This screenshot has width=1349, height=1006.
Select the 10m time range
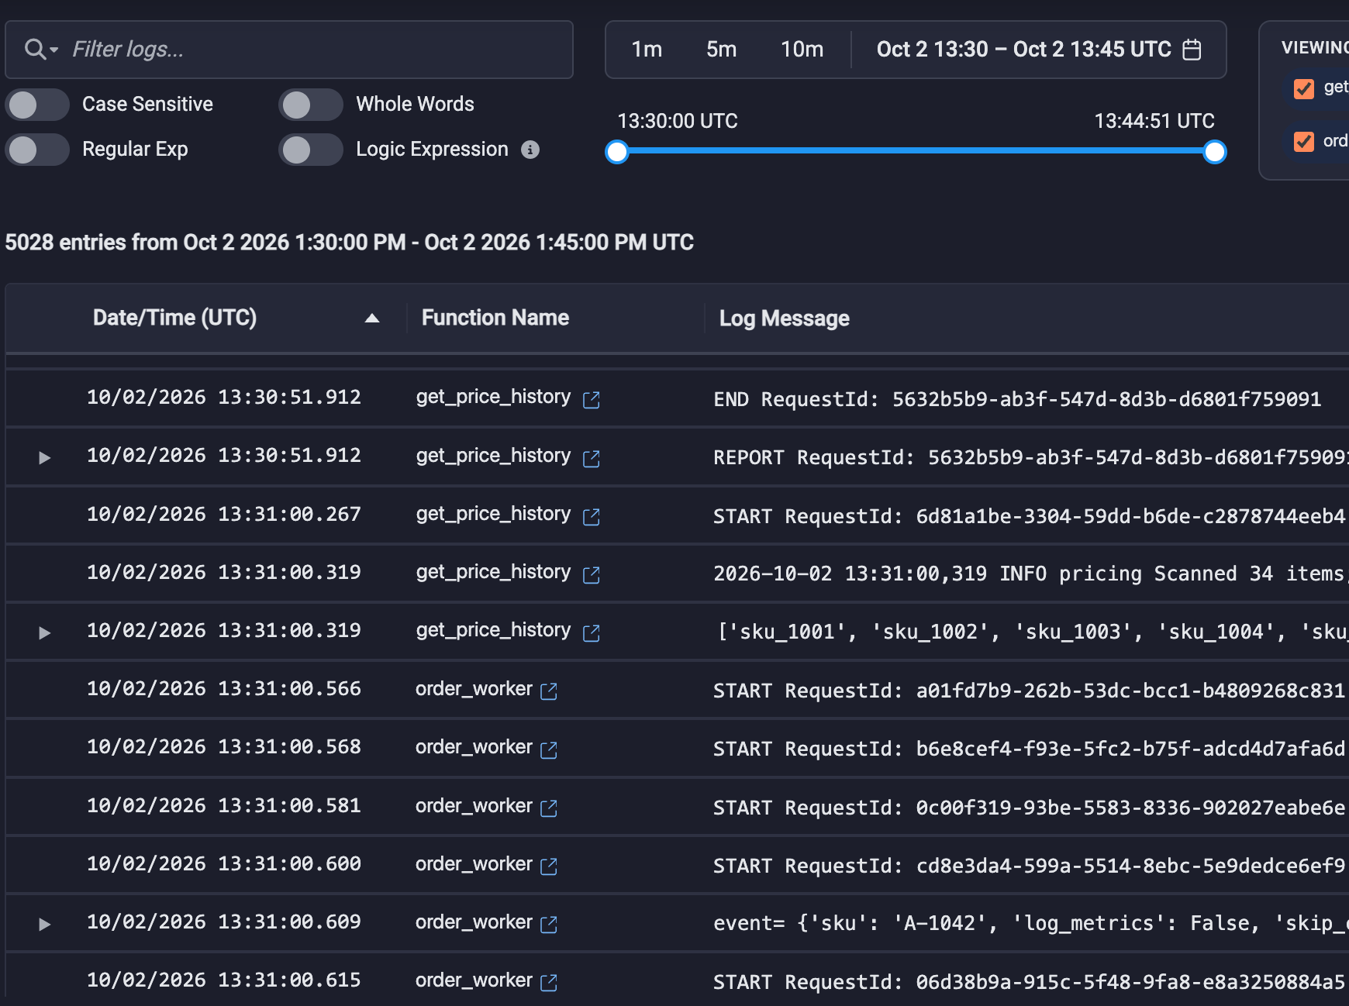[x=802, y=50]
